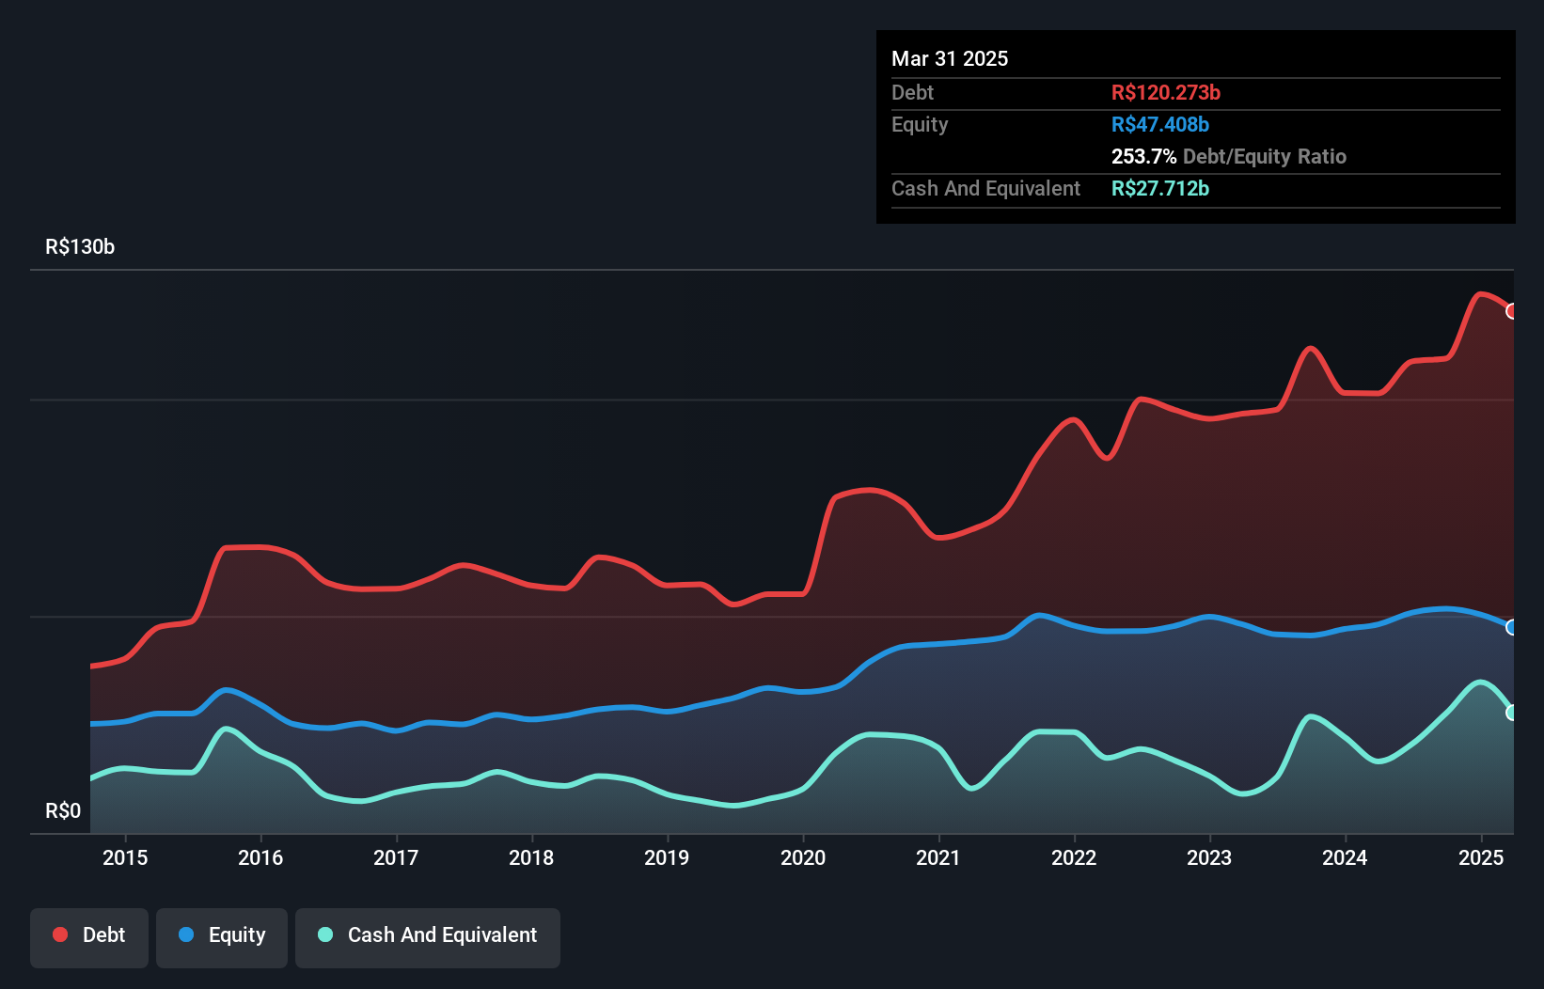Click the R$130b y-axis label
The image size is (1544, 989).
pos(80,247)
